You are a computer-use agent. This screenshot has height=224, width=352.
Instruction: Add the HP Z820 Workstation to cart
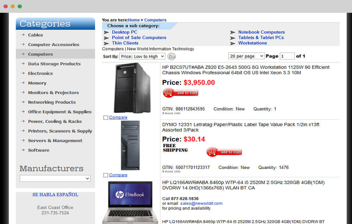tap(180, 93)
